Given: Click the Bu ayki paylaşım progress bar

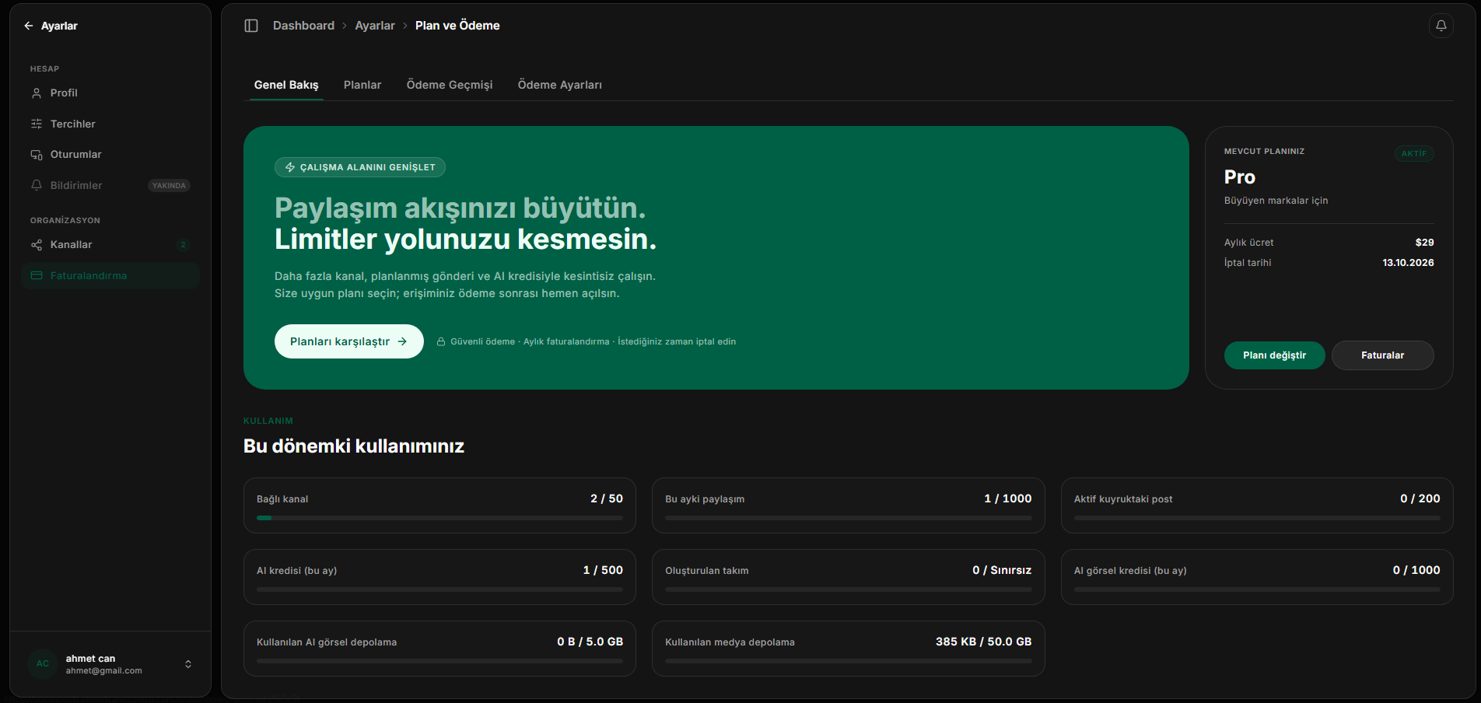Looking at the screenshot, I should [848, 518].
